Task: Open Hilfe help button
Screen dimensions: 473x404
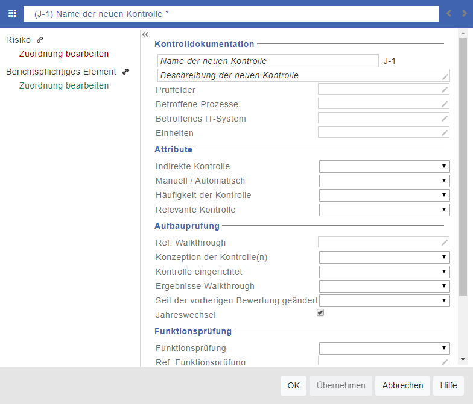Action: pyautogui.click(x=448, y=385)
